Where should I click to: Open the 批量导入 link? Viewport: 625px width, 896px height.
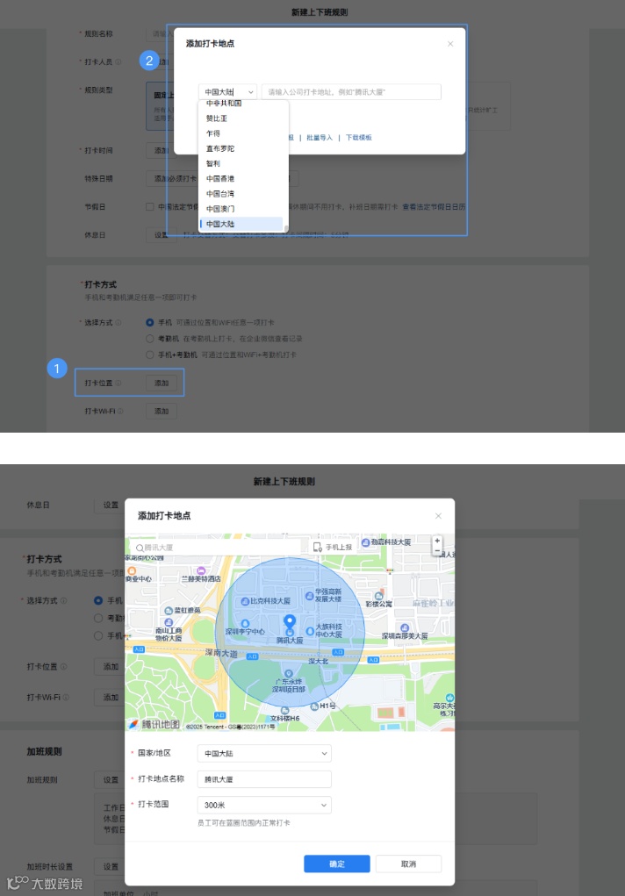pos(319,138)
